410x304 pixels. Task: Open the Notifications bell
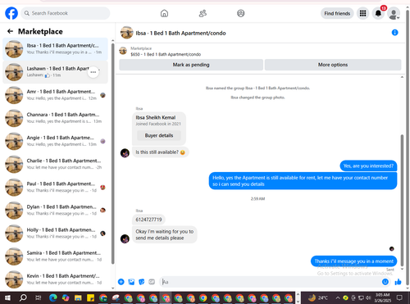[x=378, y=13]
